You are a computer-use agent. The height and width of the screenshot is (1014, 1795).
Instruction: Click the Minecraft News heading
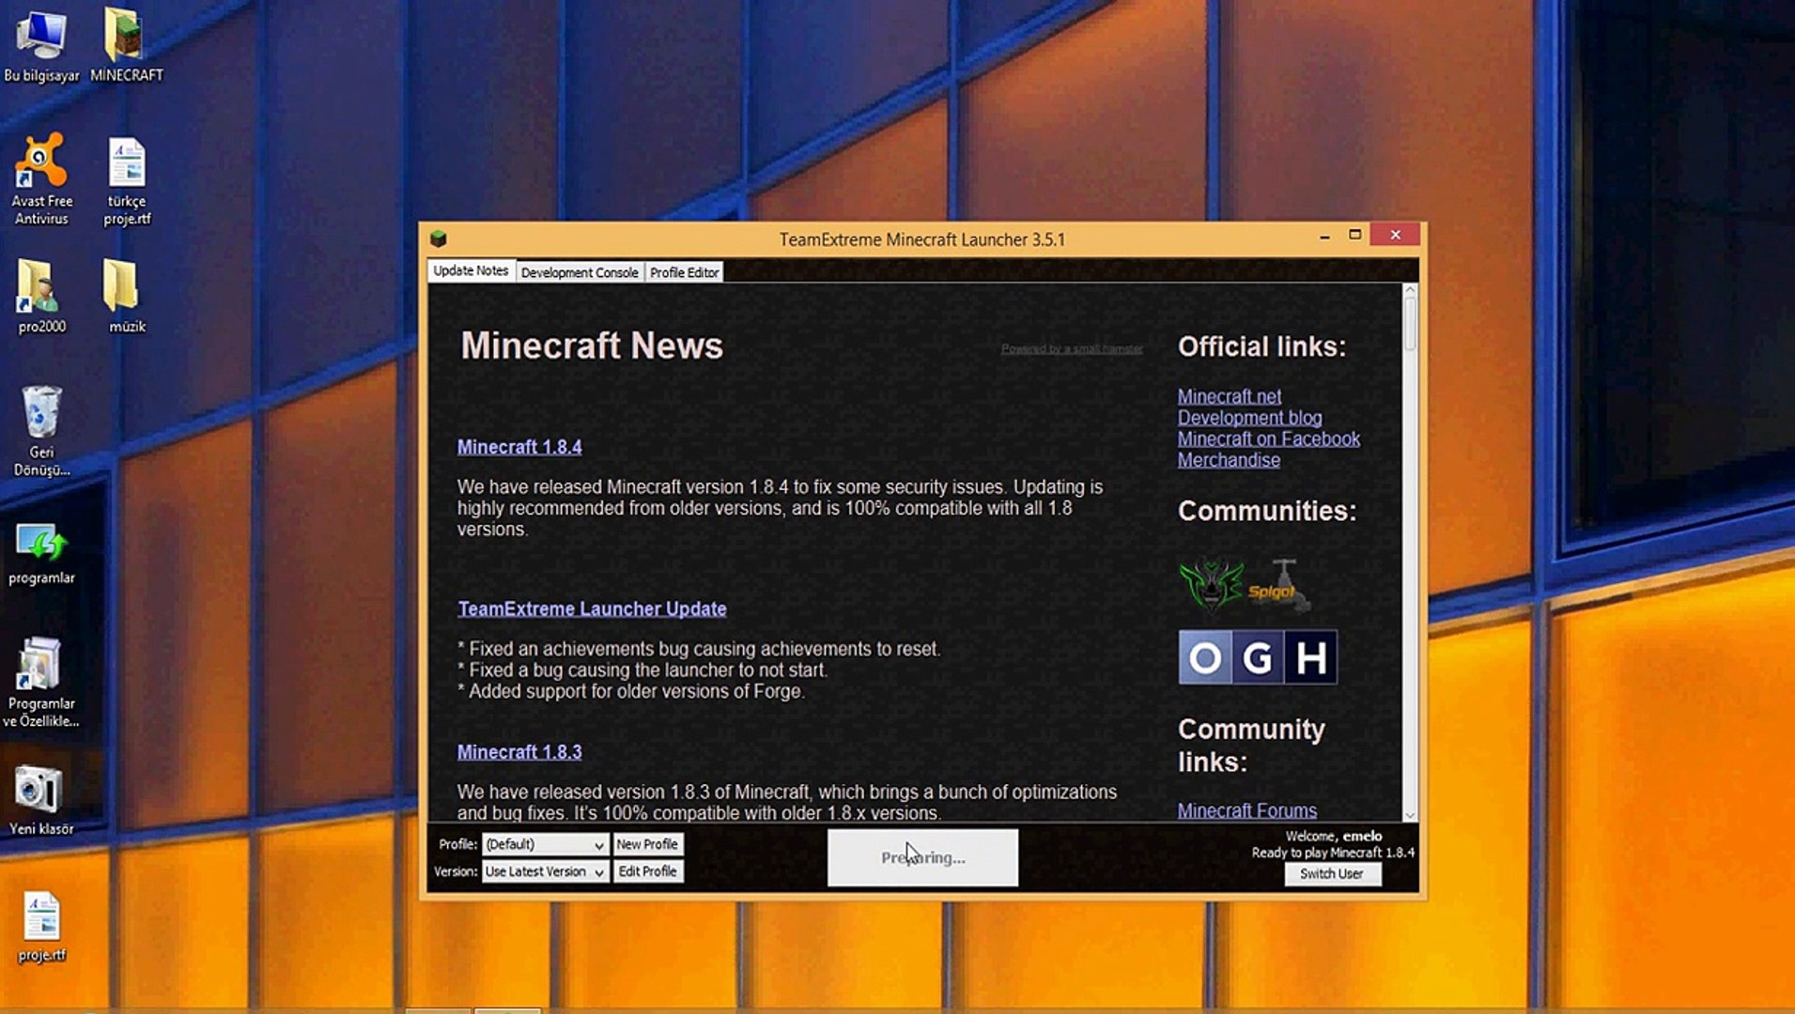592,346
